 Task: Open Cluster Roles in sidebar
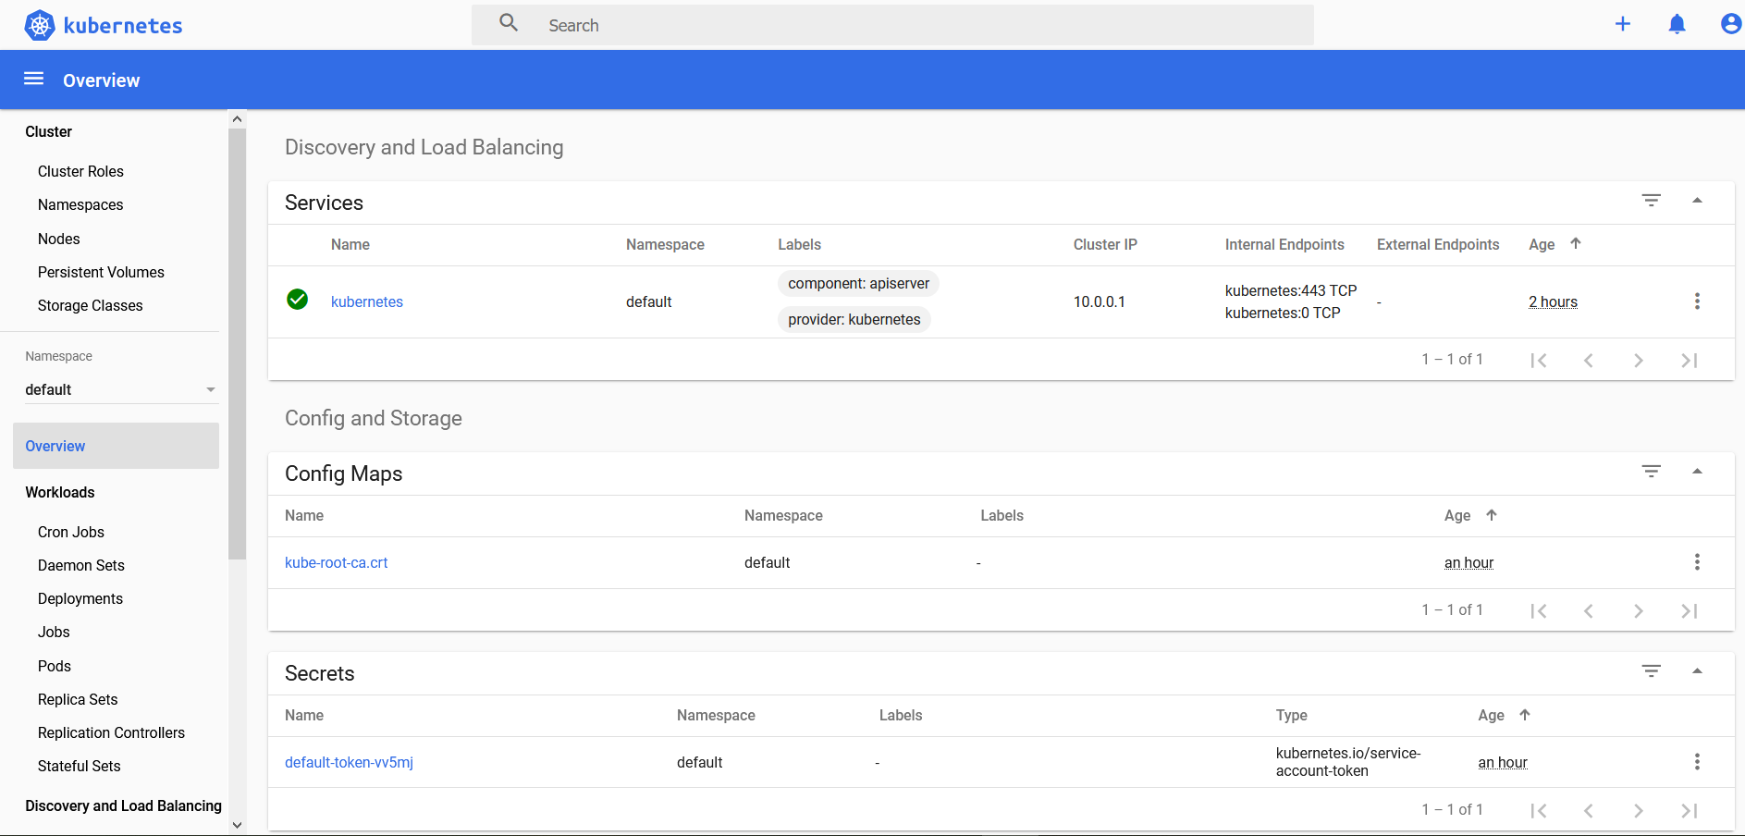tap(80, 171)
